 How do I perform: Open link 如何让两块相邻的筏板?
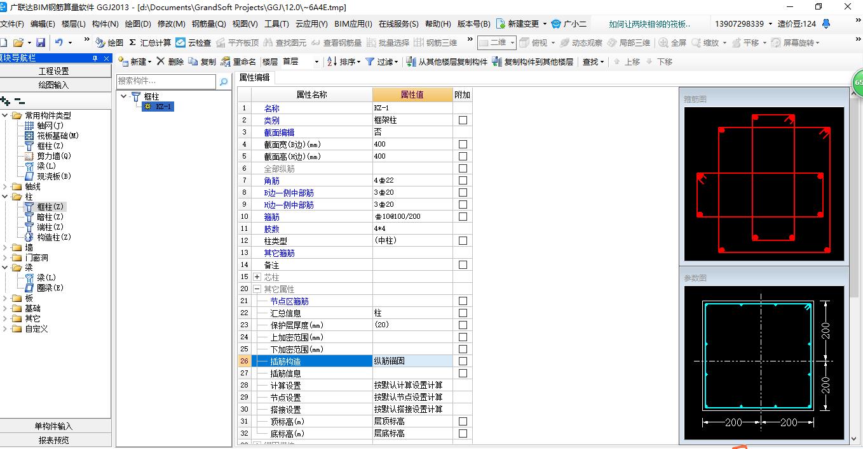[649, 23]
